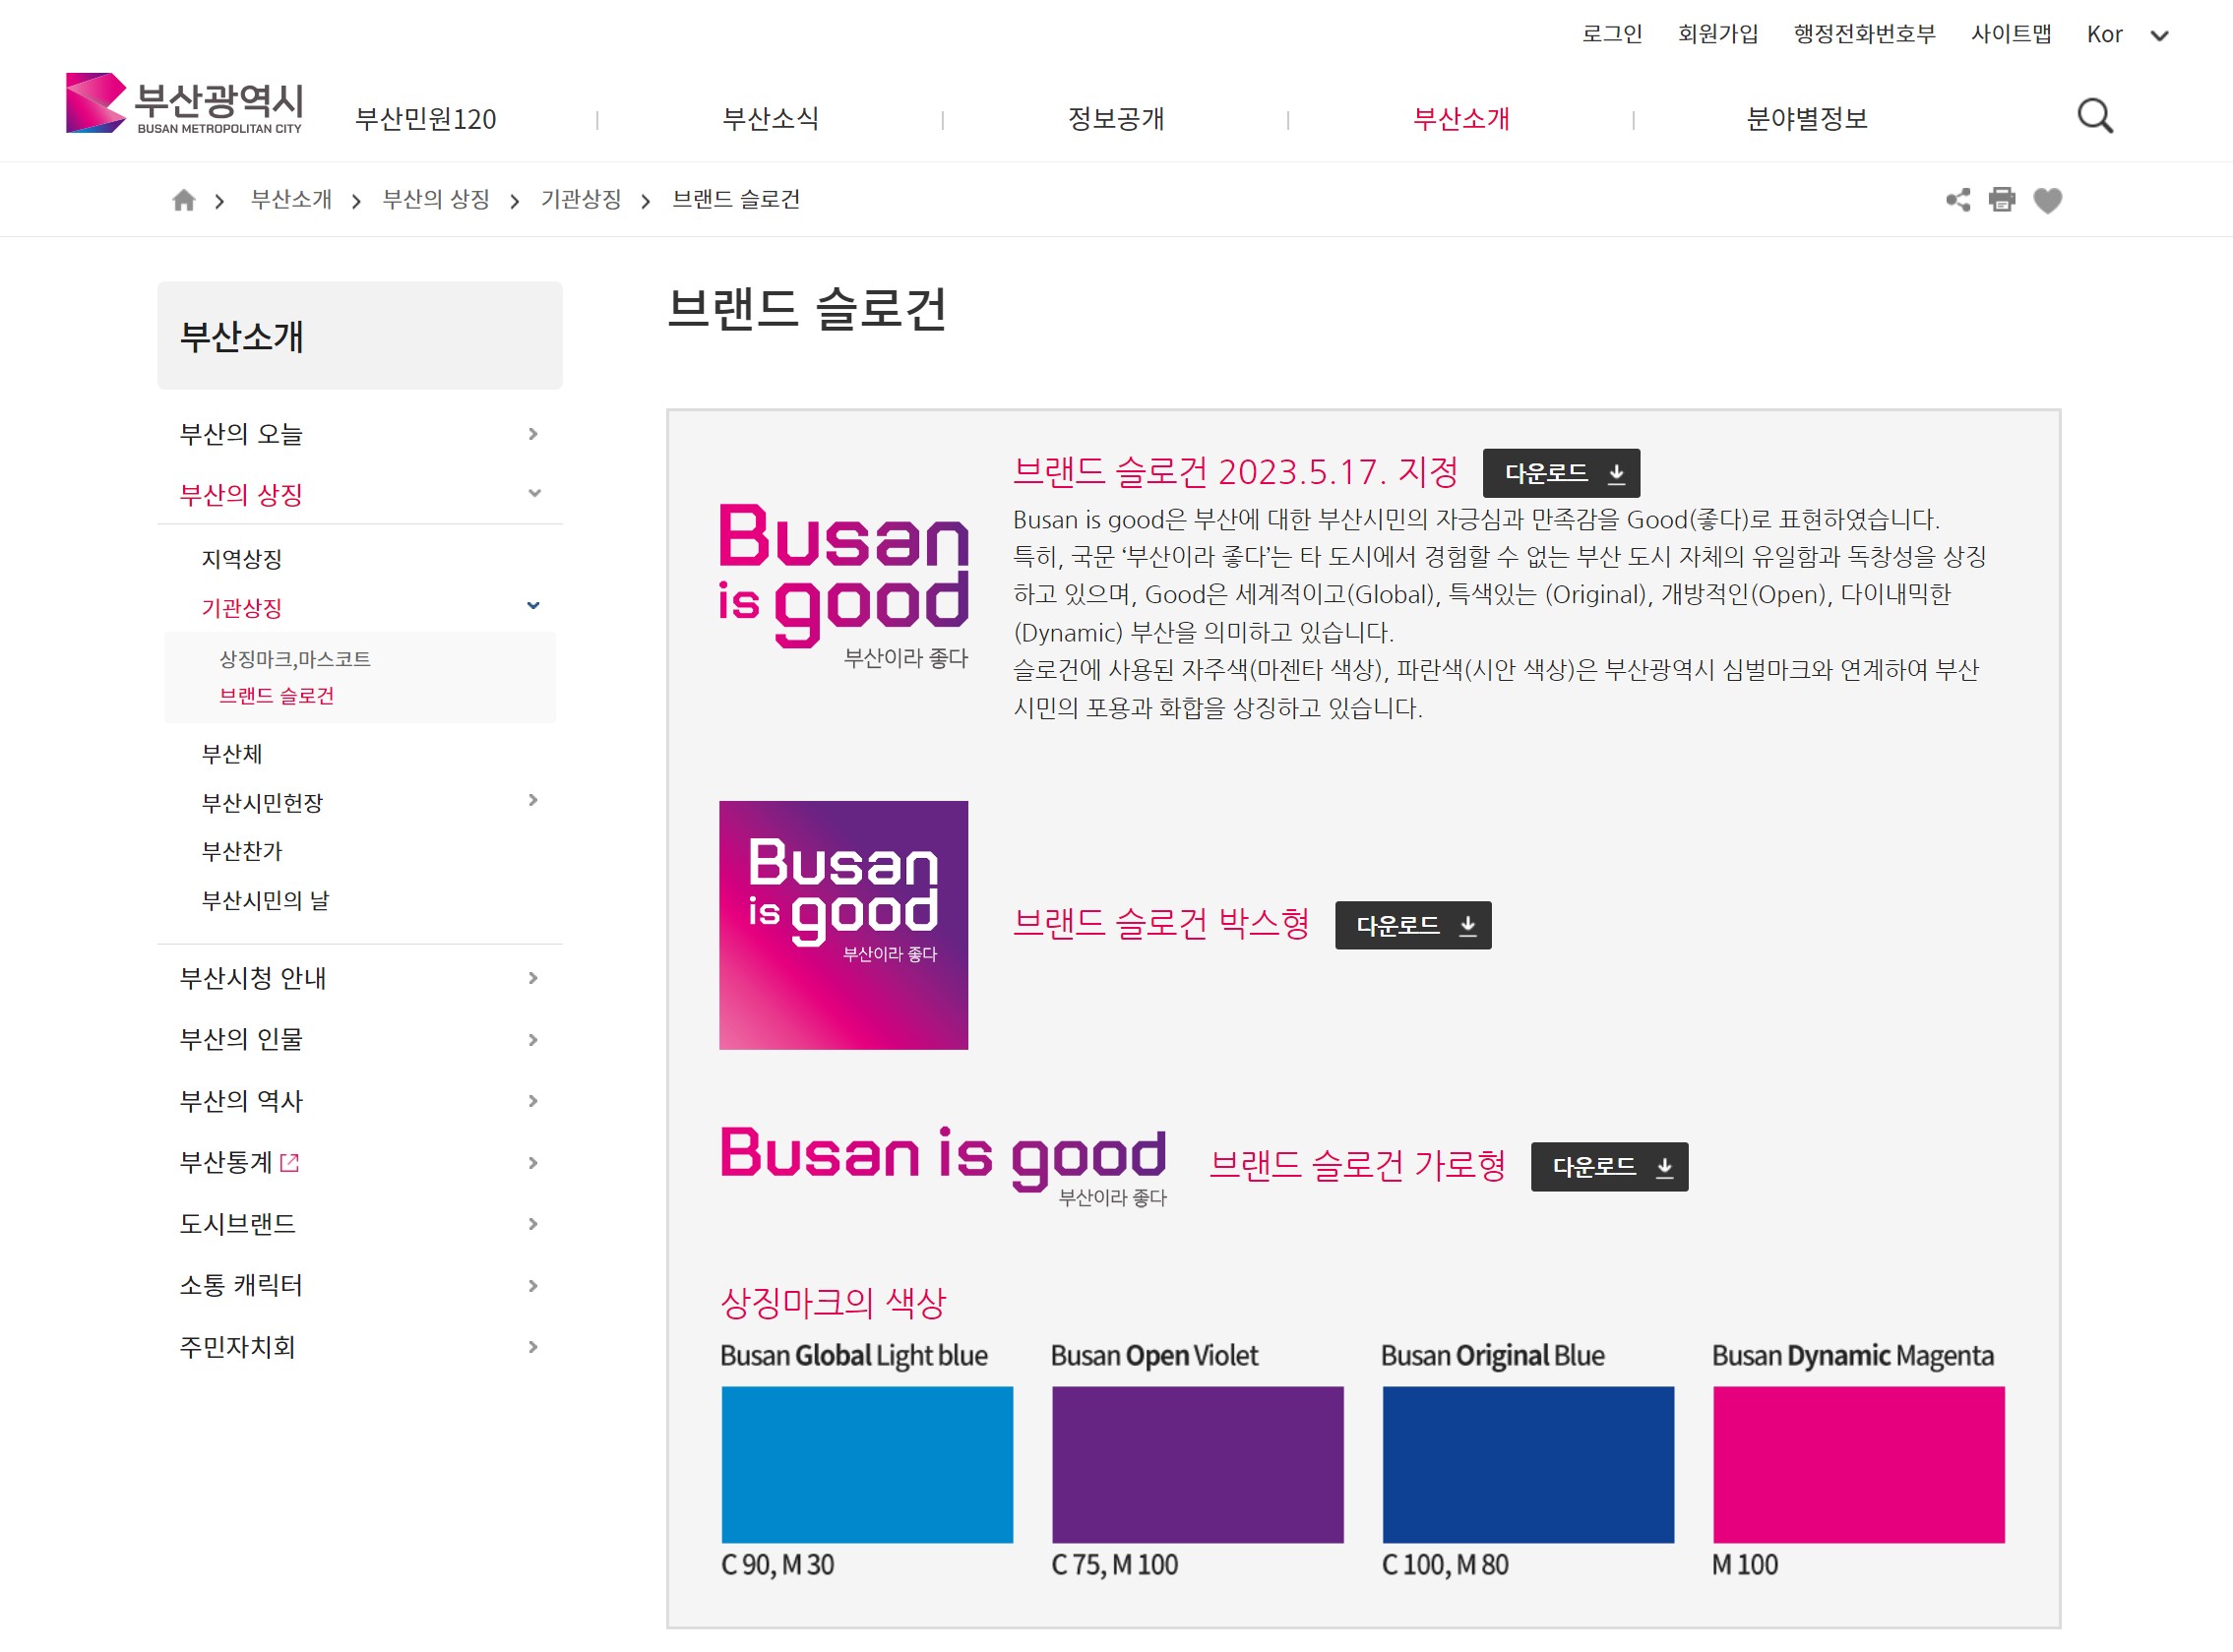Click the heart favorite icon
Viewport: 2233px width, 1652px height.
click(x=2047, y=200)
